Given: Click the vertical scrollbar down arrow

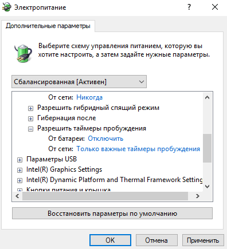Looking at the screenshot, I should (x=208, y=187).
